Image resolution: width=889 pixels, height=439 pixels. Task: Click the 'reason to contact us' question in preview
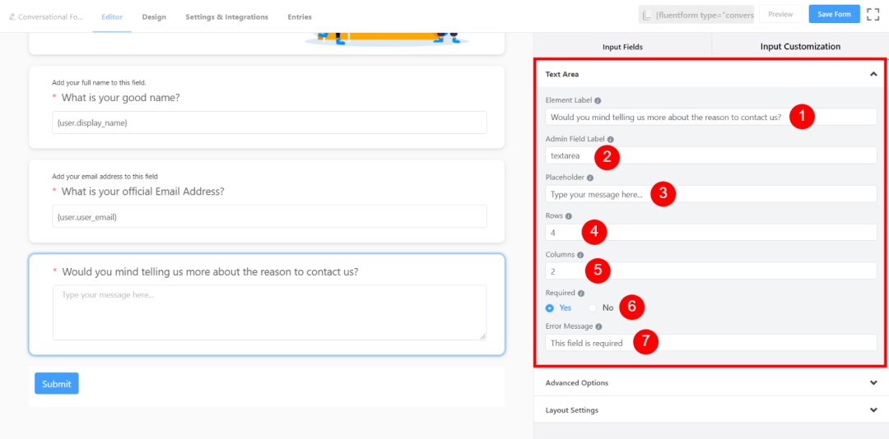click(x=210, y=272)
